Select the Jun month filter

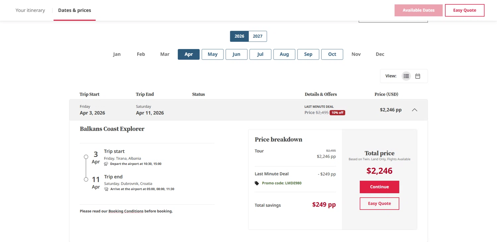point(237,54)
